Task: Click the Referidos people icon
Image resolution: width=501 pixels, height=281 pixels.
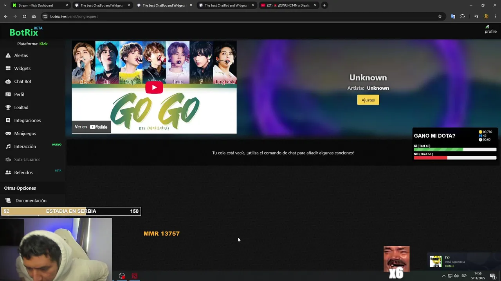Action: [8, 173]
